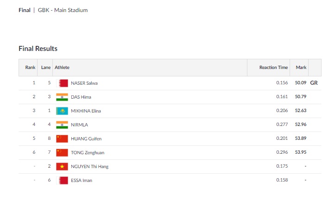
Task: Click Bahrain flag beside ESSA Iman
Action: (x=62, y=180)
